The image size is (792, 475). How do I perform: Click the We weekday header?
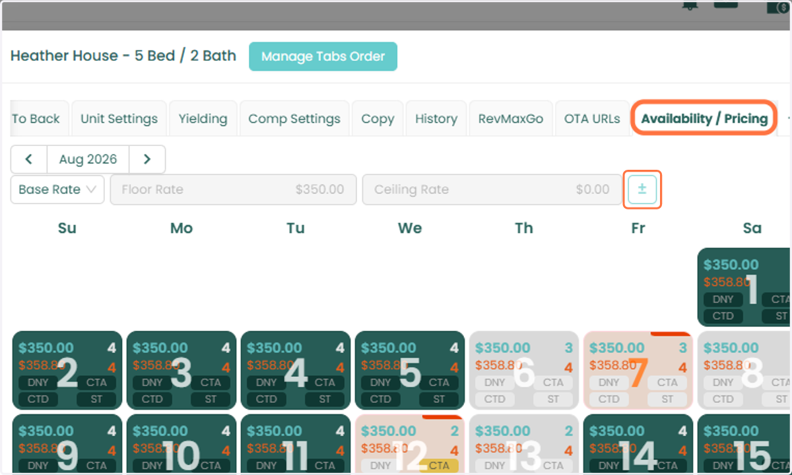[x=410, y=228]
